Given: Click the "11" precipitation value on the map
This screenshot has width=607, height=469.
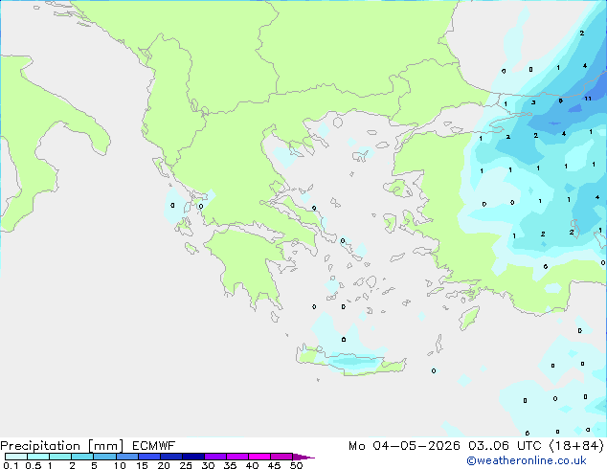Looking at the screenshot, I should (x=588, y=99).
